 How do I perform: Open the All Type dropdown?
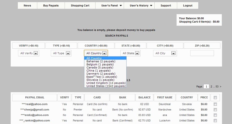coord(61,53)
